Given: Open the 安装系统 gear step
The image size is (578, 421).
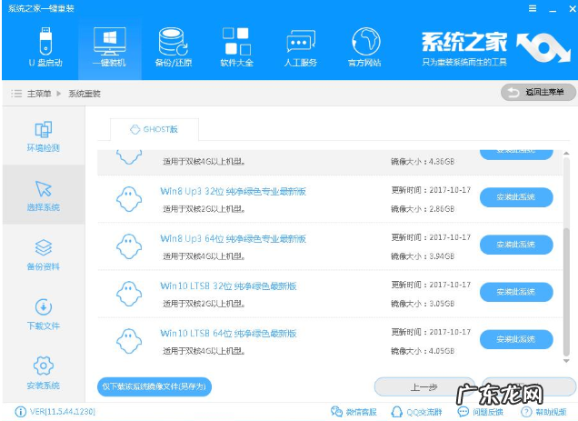Looking at the screenshot, I should coord(44,374).
